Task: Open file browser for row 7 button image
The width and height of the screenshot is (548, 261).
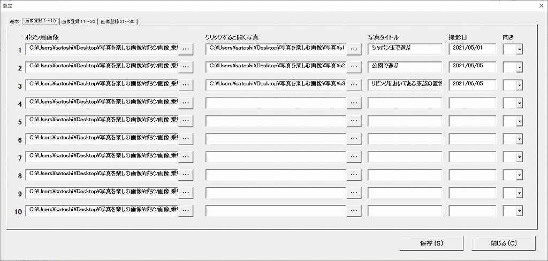Action: (186, 157)
